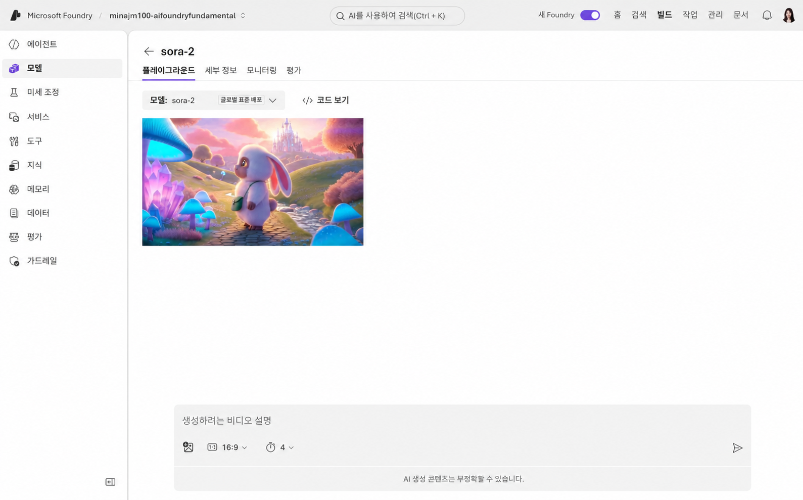
Task: Open the 도구 tools icon
Action: [x=14, y=141]
